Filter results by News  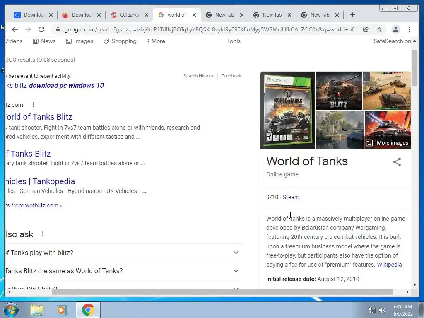[x=44, y=41]
